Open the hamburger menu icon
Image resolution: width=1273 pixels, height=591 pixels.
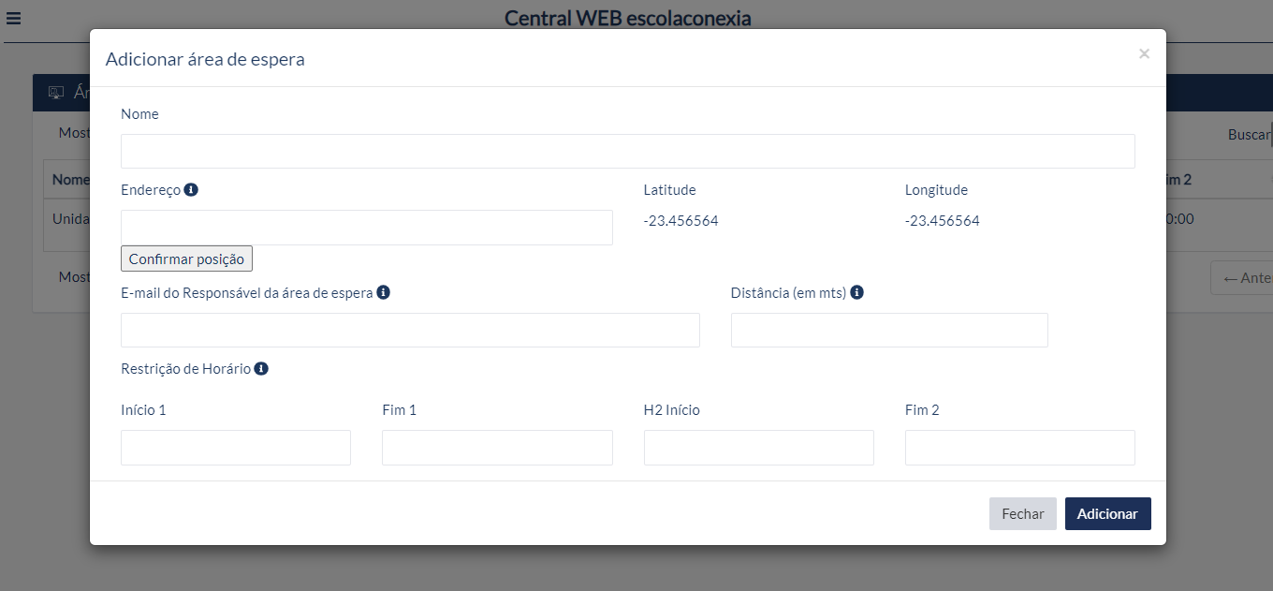13,18
